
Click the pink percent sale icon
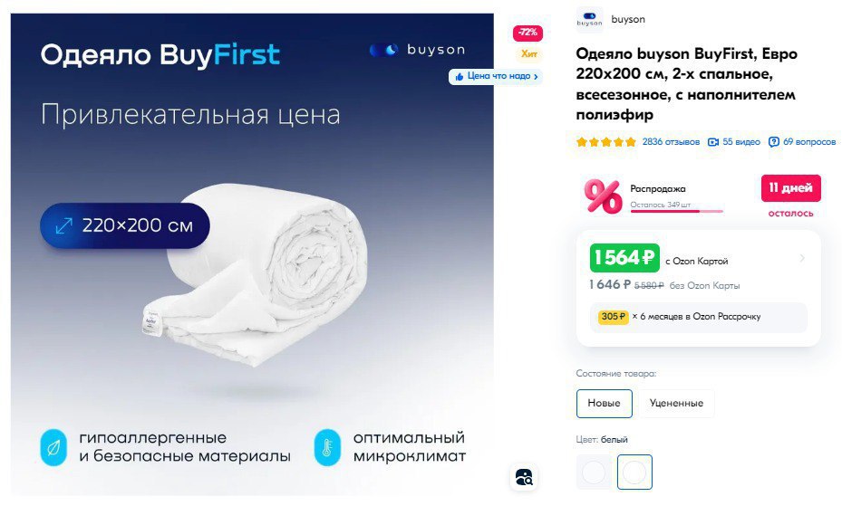pyautogui.click(x=603, y=196)
